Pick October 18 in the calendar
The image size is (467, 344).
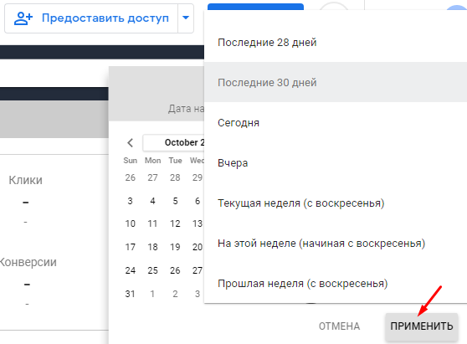coord(152,247)
